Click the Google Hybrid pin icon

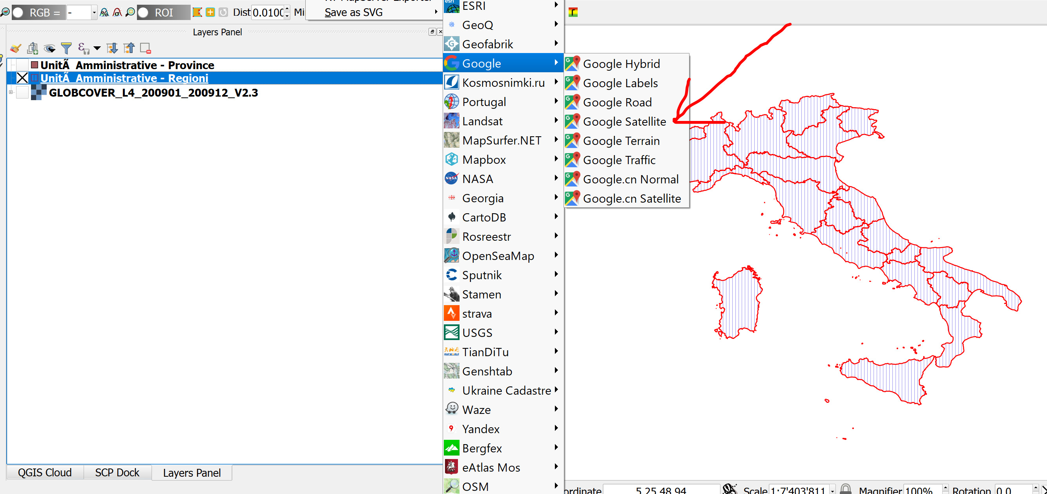coord(572,64)
